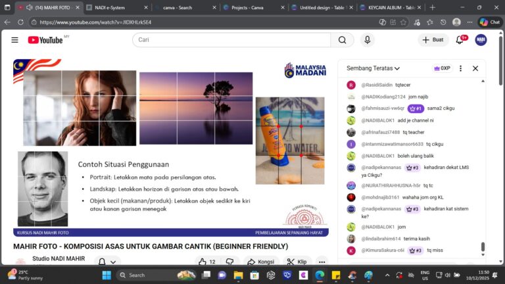Click the Klip clip button
Image resolution: width=505 pixels, height=284 pixels.
tap(297, 262)
